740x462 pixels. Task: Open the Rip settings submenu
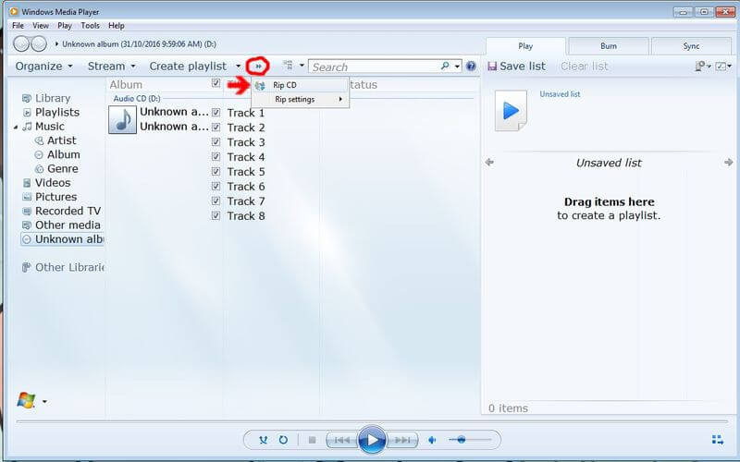[x=300, y=100]
